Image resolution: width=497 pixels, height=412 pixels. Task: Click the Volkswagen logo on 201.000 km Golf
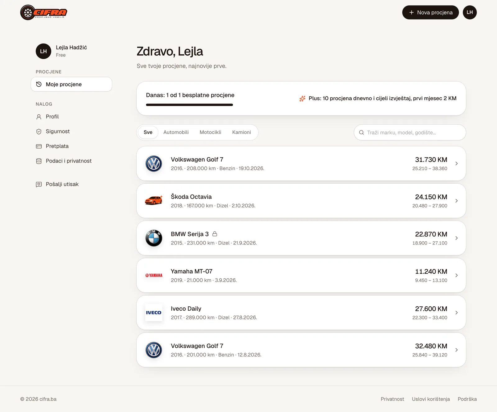click(x=154, y=350)
